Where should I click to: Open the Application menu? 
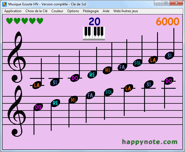[x=13, y=11]
